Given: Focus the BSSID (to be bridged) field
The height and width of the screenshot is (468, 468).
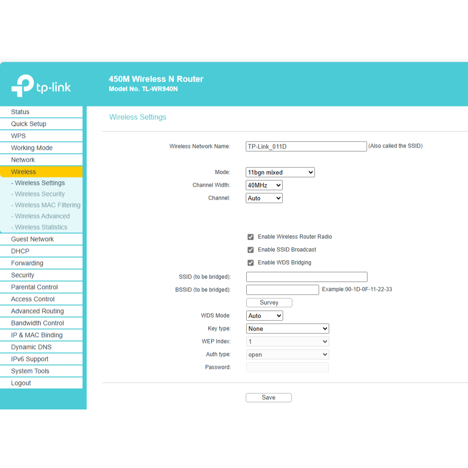Looking at the screenshot, I should [x=282, y=290].
